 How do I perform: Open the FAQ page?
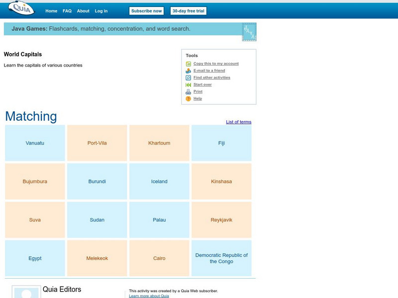[x=67, y=11]
